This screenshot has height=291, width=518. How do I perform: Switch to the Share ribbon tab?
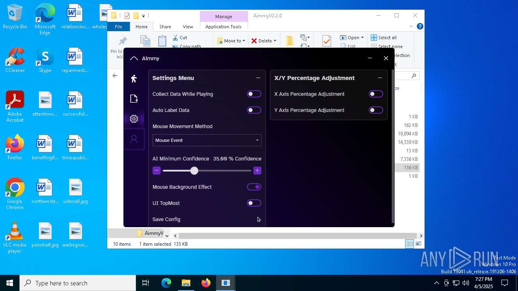coord(165,27)
